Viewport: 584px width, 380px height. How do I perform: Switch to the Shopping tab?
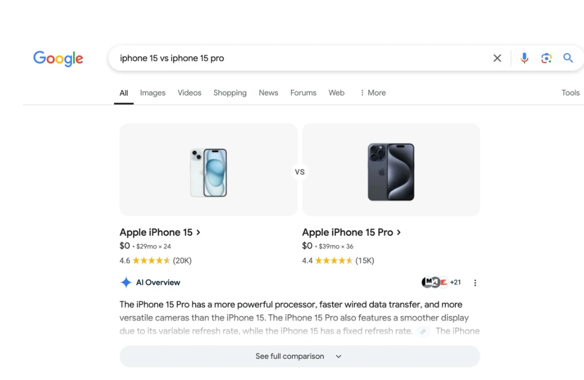(x=230, y=92)
